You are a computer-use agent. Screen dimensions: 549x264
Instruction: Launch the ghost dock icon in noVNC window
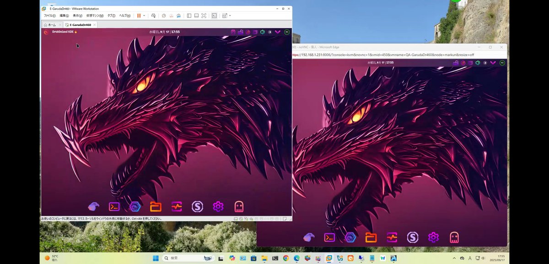454,237
